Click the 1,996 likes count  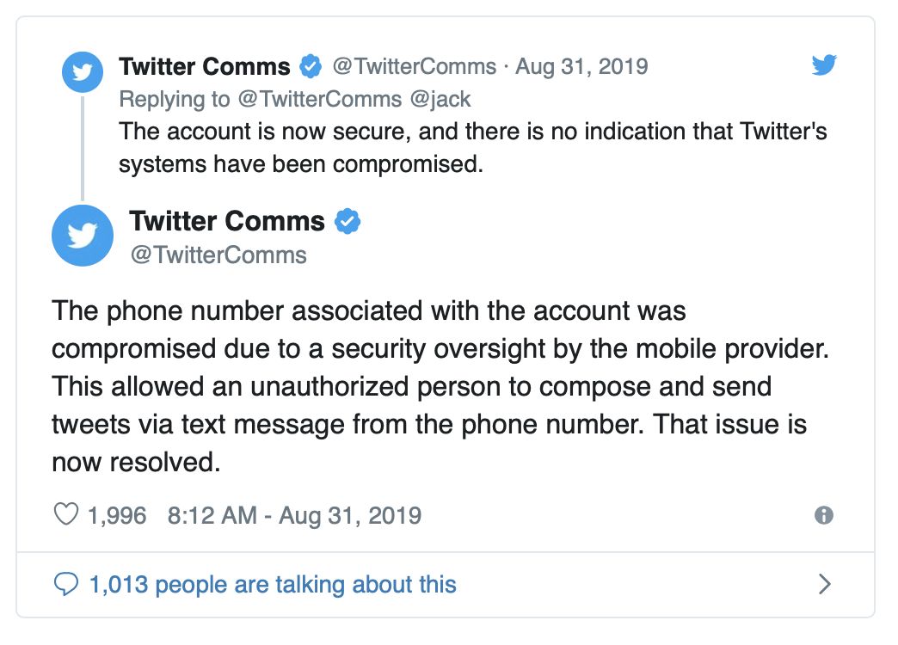[x=117, y=515]
